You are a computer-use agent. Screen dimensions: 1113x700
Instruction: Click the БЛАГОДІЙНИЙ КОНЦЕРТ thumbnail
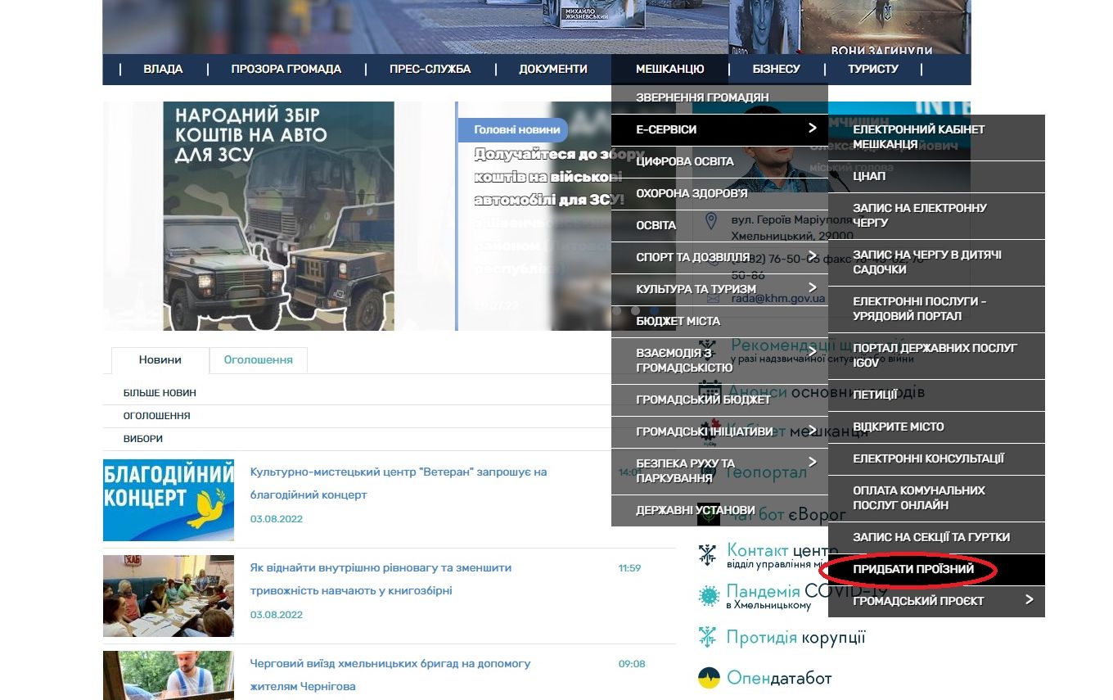point(169,500)
